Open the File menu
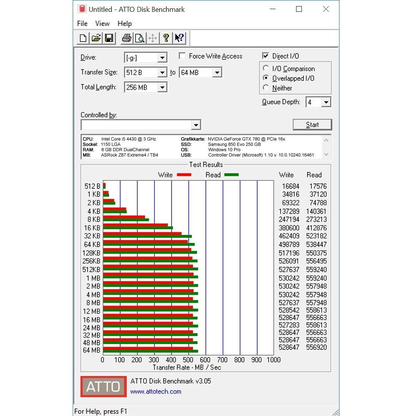This screenshot has height=416, width=416. (82, 24)
